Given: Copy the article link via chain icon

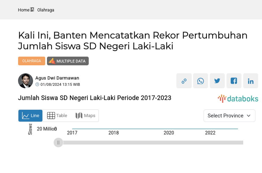Looking at the screenshot, I should point(184,81).
